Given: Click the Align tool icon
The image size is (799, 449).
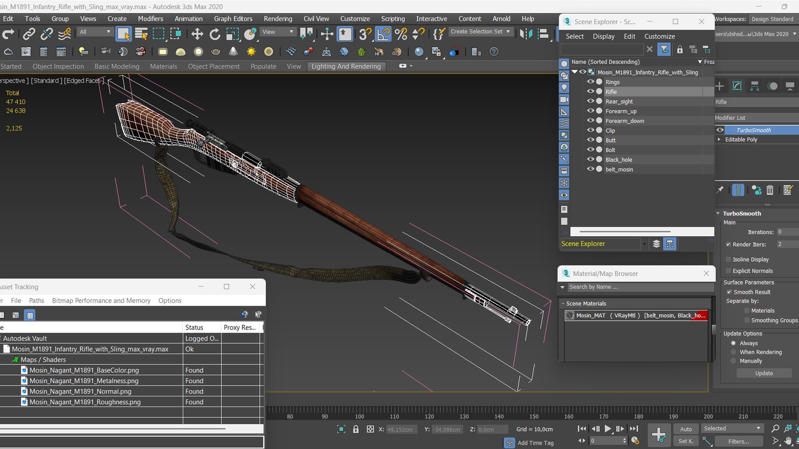Looking at the screenshot, I should pyautogui.click(x=543, y=34).
